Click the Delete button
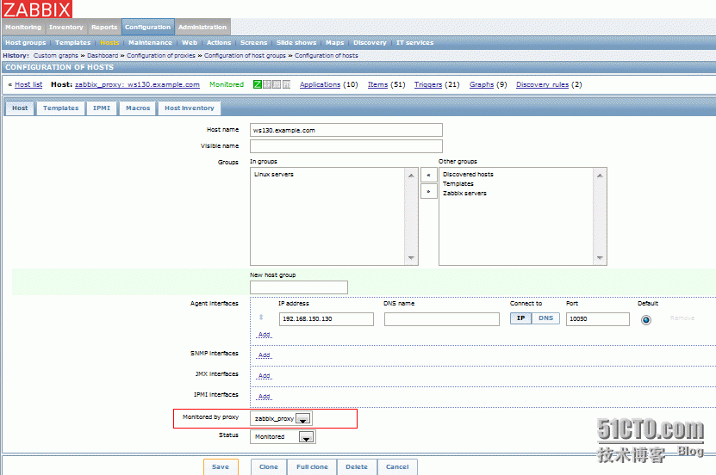This screenshot has width=716, height=475. (357, 466)
